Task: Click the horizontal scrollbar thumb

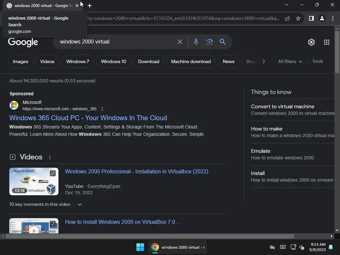Action: [150, 236]
